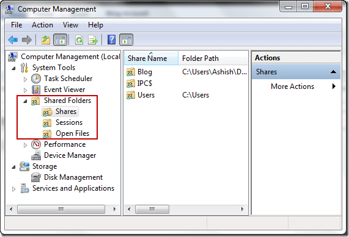The width and height of the screenshot is (349, 237).
Task: Go up one level with folder icon
Action: click(46, 40)
